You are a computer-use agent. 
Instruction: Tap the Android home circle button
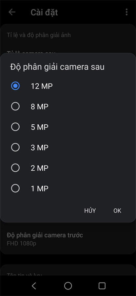point(68,286)
